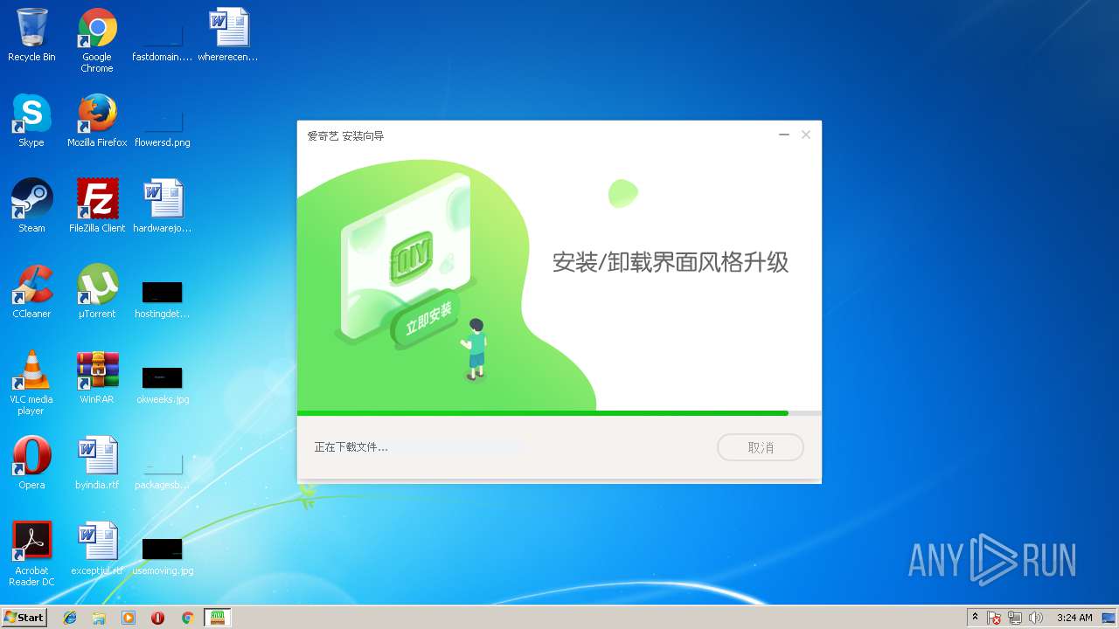This screenshot has height=629, width=1119.
Task: Open Internet Explorer from the taskbar
Action: [70, 618]
